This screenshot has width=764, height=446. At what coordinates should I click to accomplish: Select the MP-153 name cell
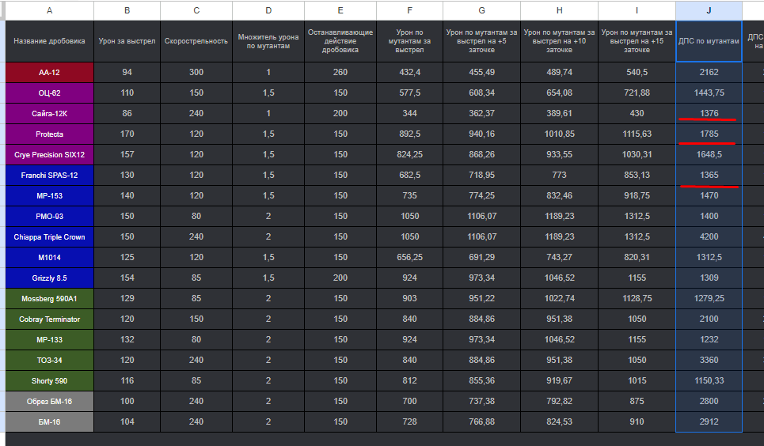(49, 196)
